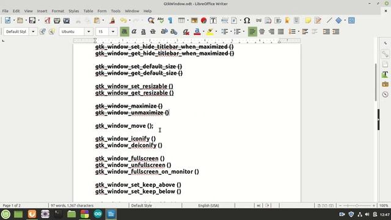This screenshot has height=220, width=391.
Task: Click the English (USA) language status
Action: click(208, 205)
